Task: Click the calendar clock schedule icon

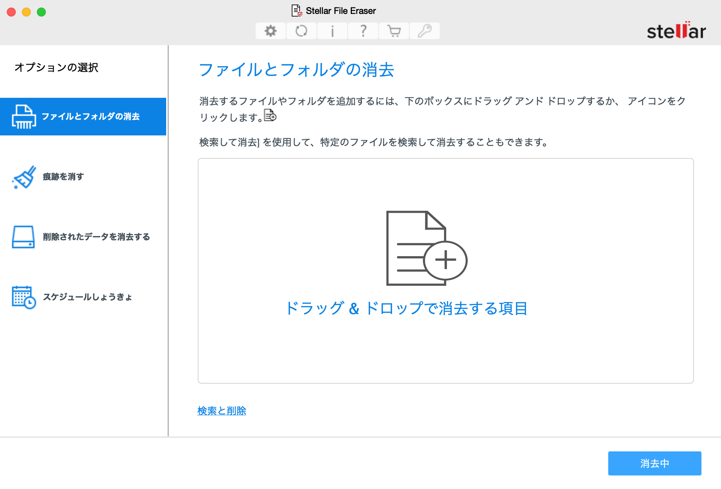Action: pos(24,297)
